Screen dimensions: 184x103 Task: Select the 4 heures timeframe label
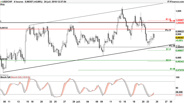(18, 2)
